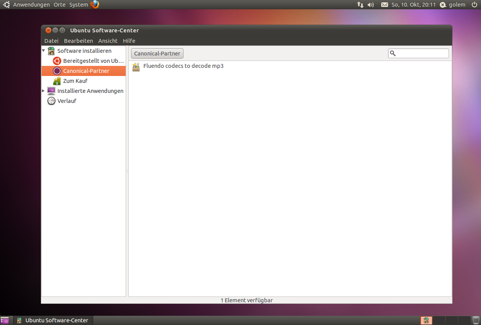The height and width of the screenshot is (325, 481).
Task: Open the Hilfe menu
Action: pos(129,41)
